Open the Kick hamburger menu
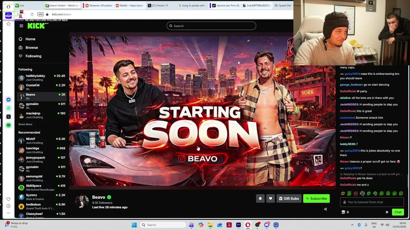The height and width of the screenshot is (230, 410). tap(21, 26)
